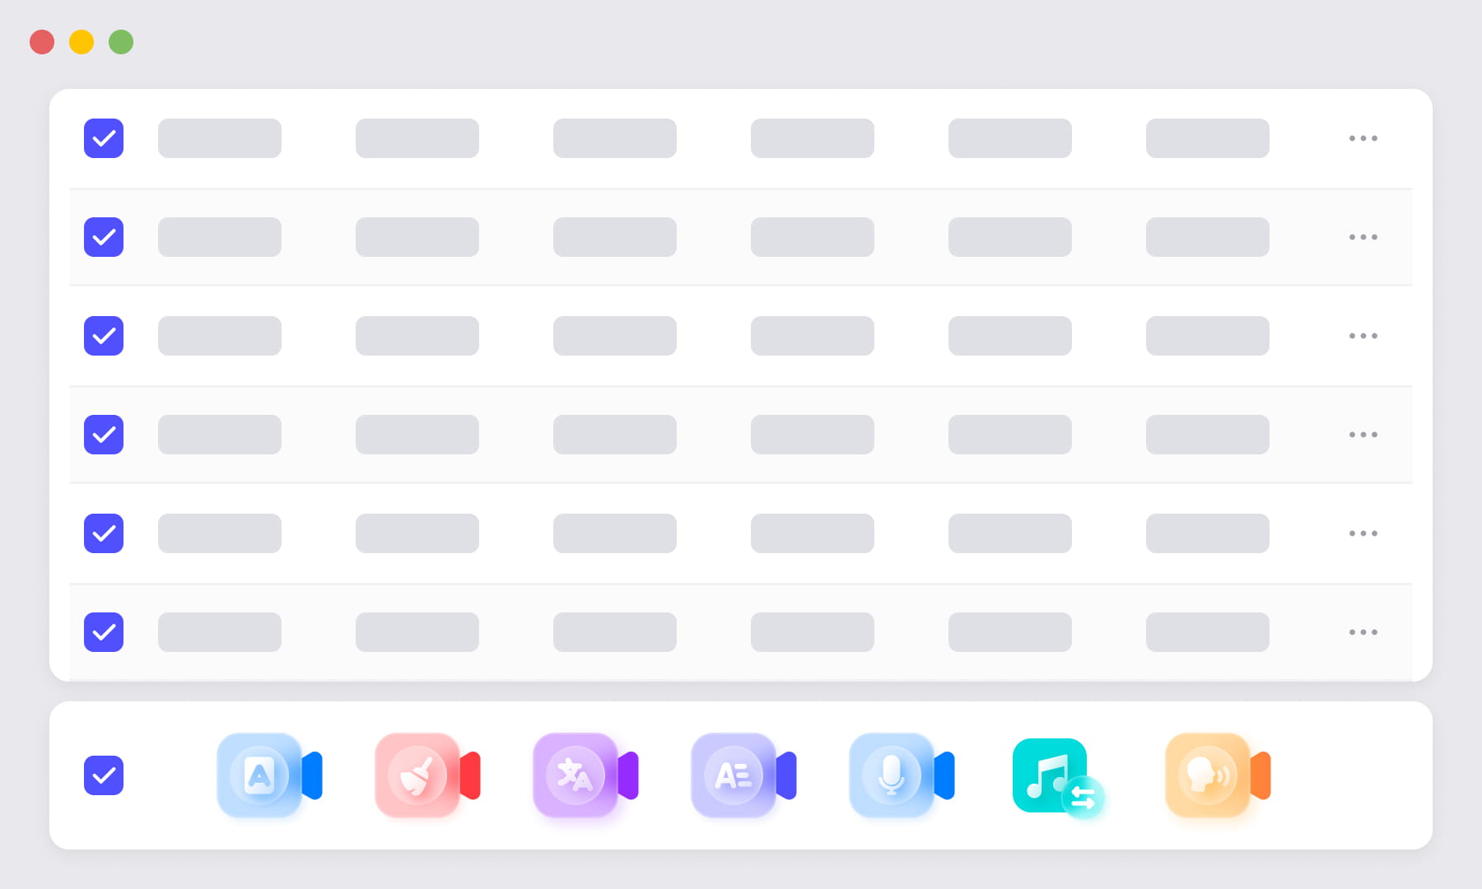Toggle the fourth row checkbox

pos(104,435)
